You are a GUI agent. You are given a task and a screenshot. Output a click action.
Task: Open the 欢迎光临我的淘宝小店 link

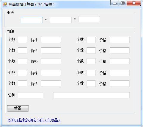34,120
